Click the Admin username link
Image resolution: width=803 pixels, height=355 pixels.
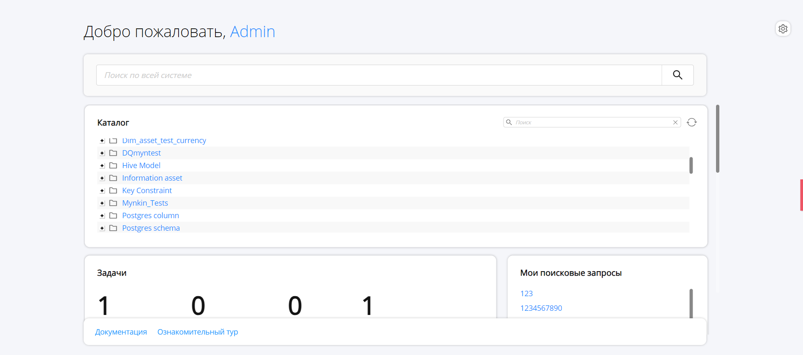(252, 32)
